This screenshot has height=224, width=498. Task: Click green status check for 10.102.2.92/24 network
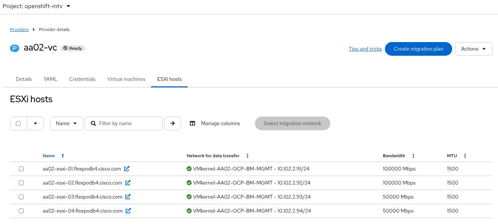click(x=189, y=183)
